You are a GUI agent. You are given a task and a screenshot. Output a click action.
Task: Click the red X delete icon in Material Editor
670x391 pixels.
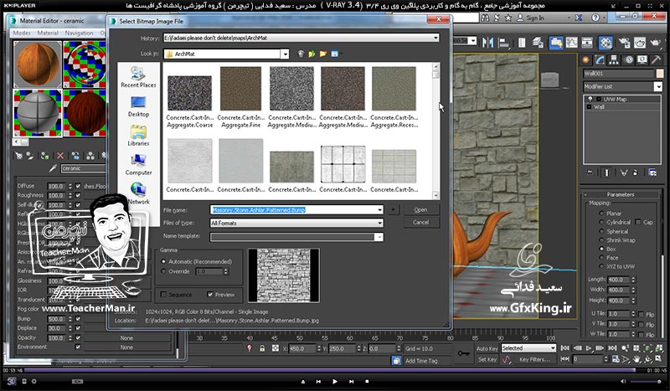click(60, 156)
